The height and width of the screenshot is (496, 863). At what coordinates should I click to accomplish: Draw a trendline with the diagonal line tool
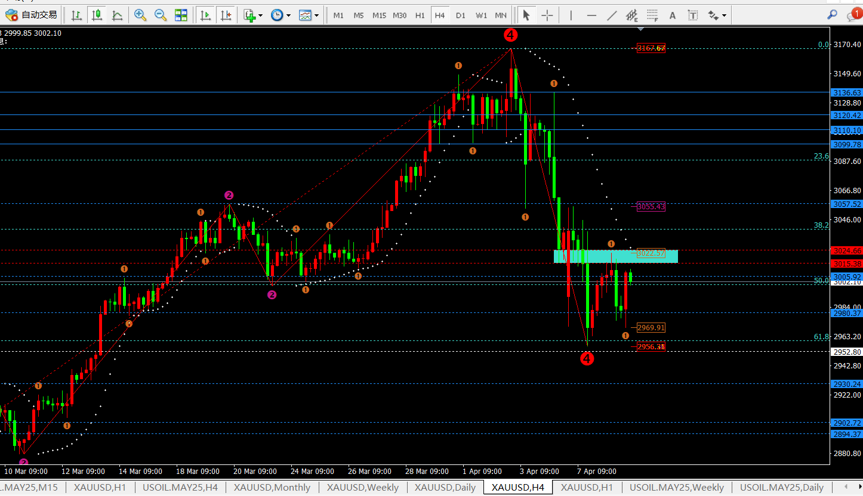[x=612, y=15]
